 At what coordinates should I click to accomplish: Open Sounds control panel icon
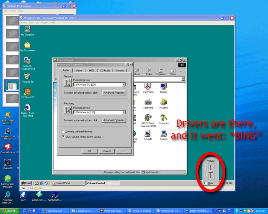pyautogui.click(x=148, y=135)
